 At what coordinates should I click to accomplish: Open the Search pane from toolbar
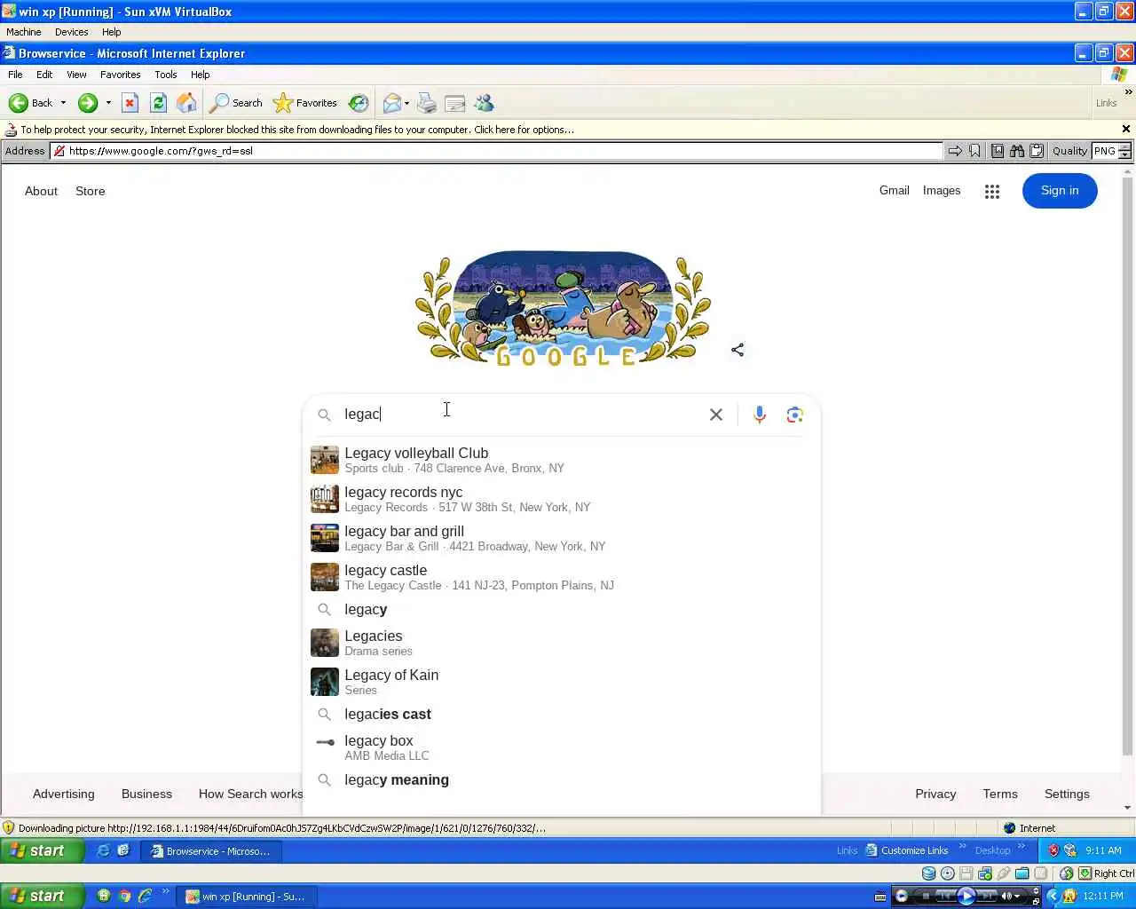(236, 103)
